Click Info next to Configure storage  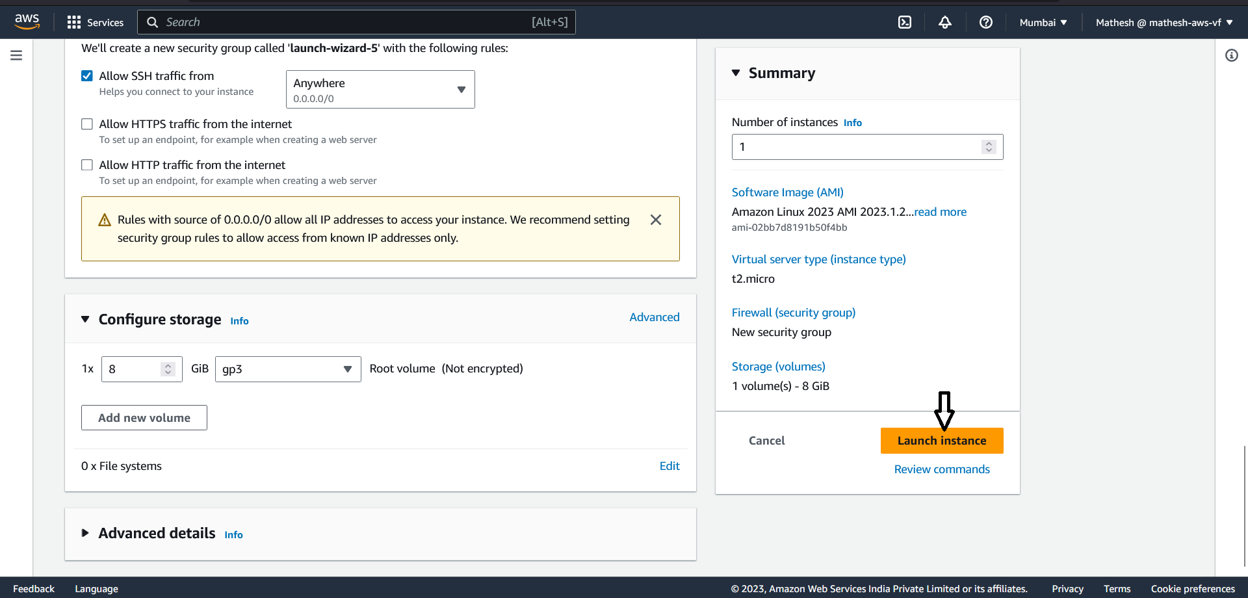[239, 321]
